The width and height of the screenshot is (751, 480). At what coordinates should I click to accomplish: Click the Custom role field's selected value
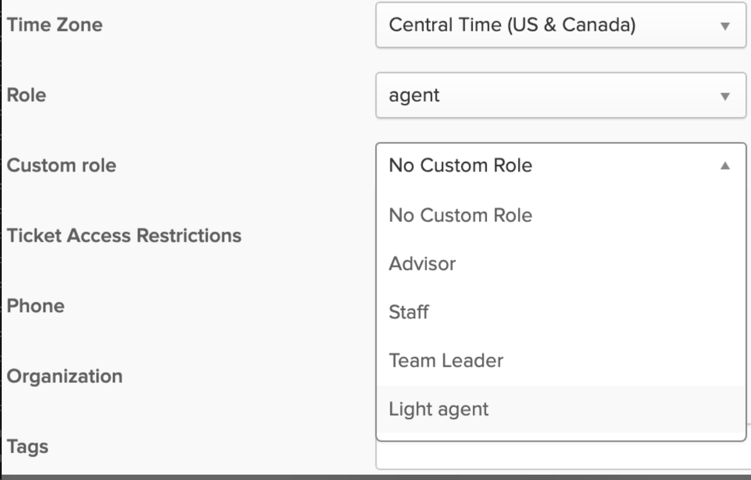460,166
